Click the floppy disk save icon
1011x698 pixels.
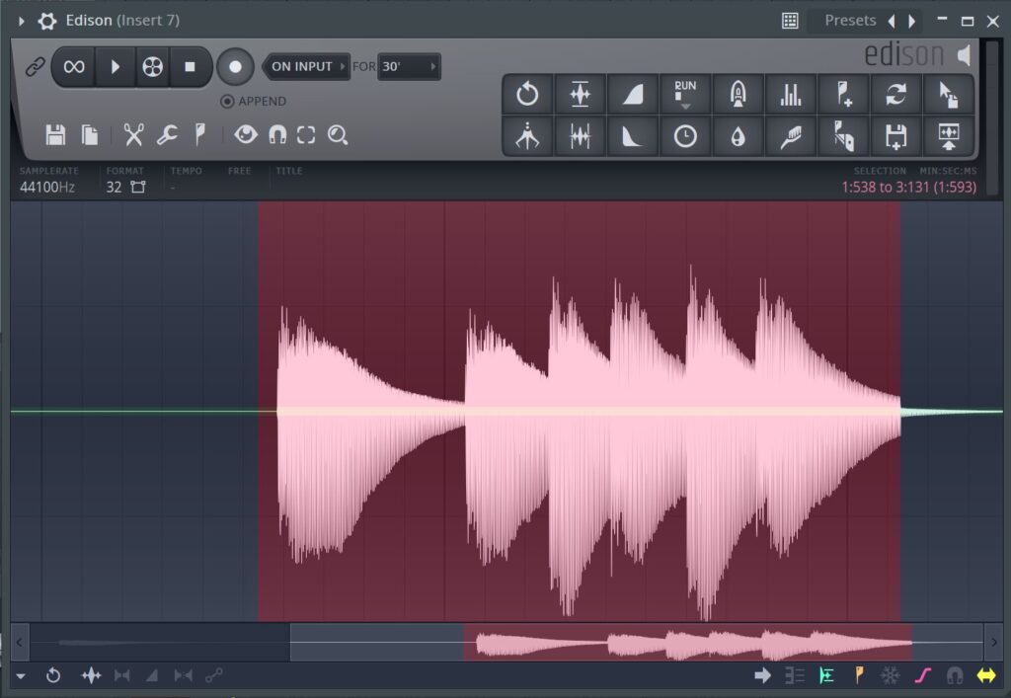point(55,134)
